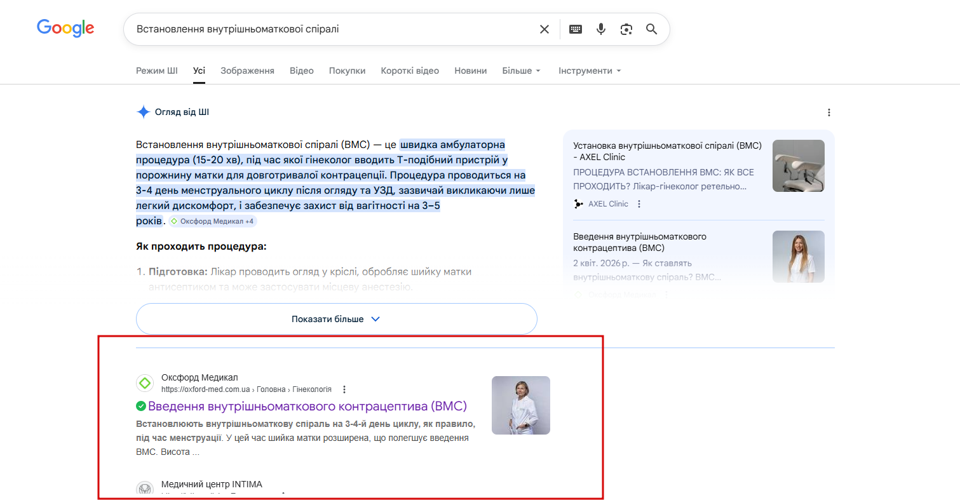The width and height of the screenshot is (960, 500).
Task: Click Оксфорд Медикал +4 source chip
Action: pos(213,221)
